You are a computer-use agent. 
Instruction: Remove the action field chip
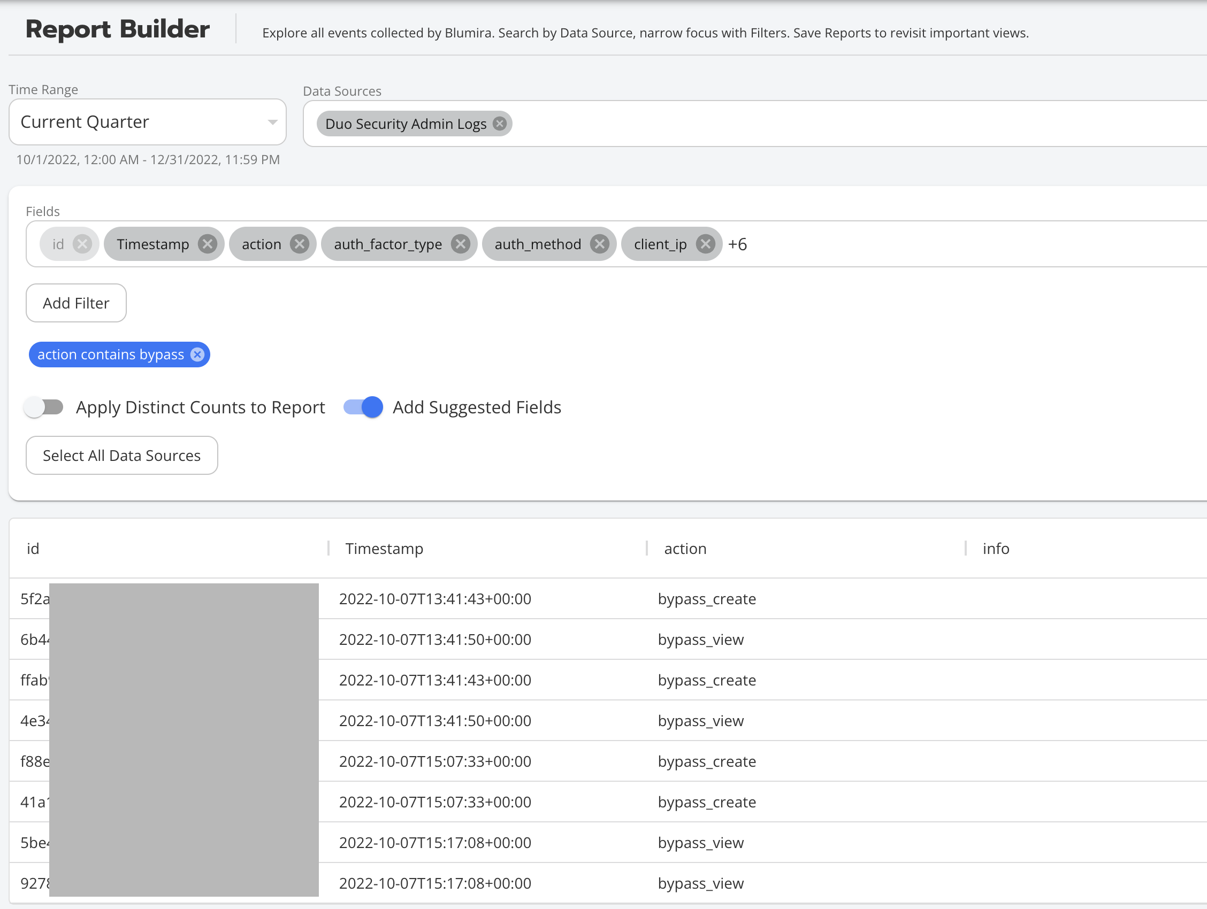tap(299, 244)
